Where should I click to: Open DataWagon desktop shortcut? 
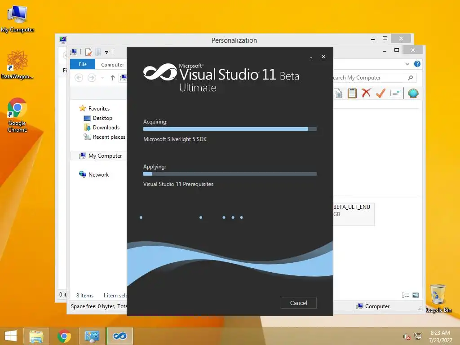point(18,65)
